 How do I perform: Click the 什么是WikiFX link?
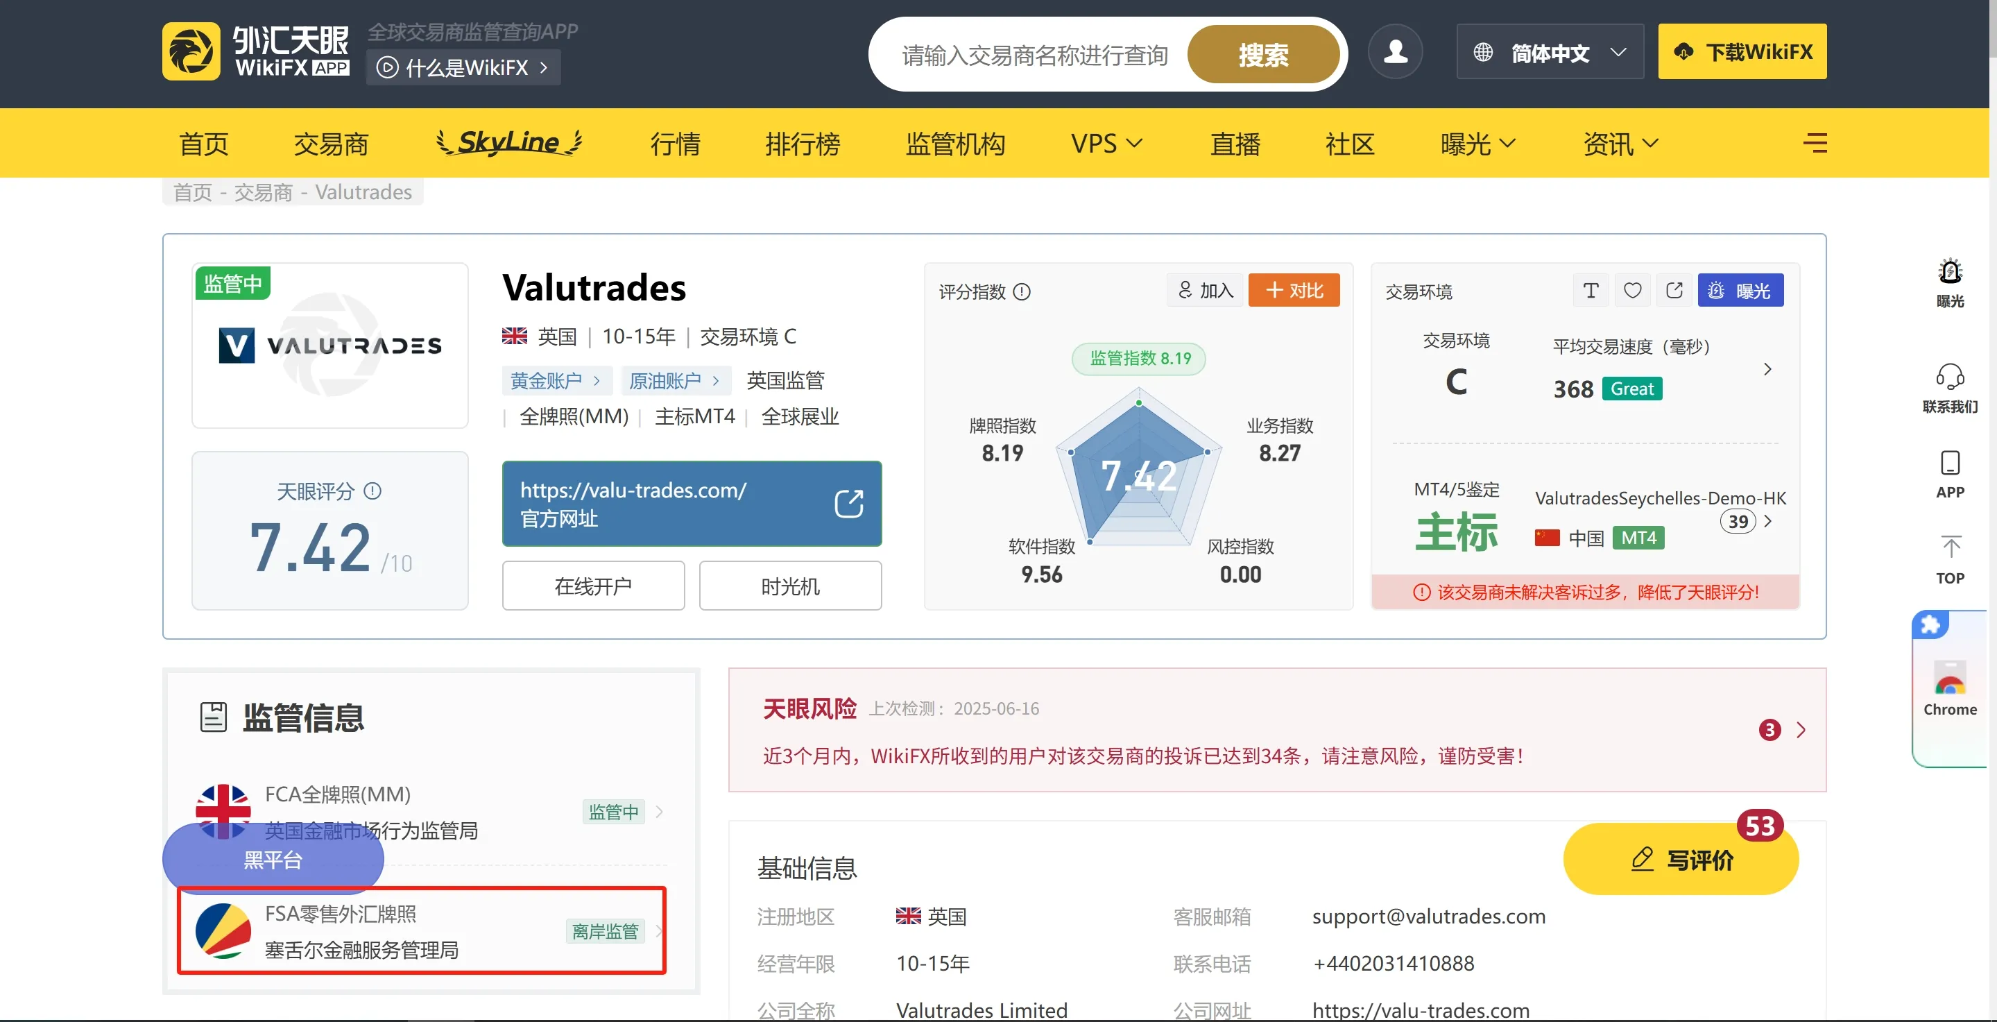(x=463, y=67)
